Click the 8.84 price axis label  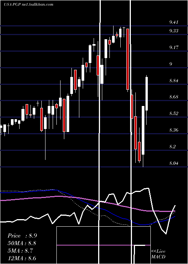pos(174,80)
